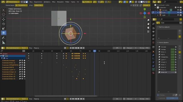The image size is (183, 102).
Task: Select the Scale tool
Action: pos(3,28)
